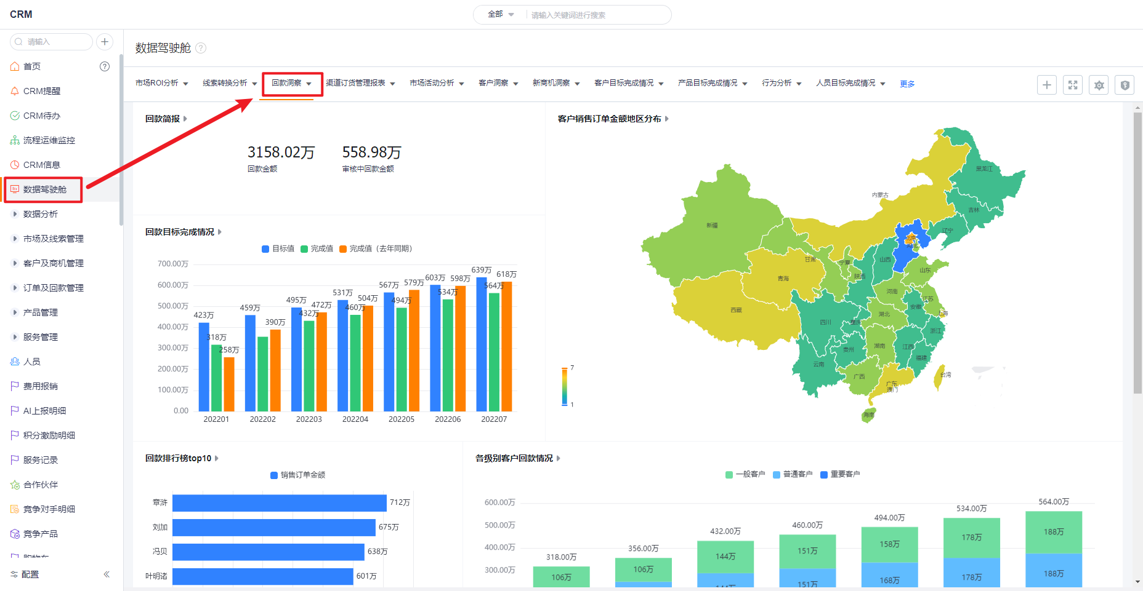Image resolution: width=1143 pixels, height=591 pixels.
Task: Open 费用报销 flag icon
Action: [x=15, y=386]
